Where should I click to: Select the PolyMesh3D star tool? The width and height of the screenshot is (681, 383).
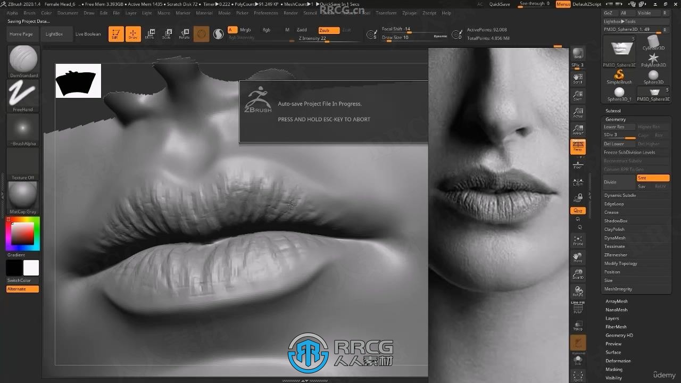click(x=653, y=60)
